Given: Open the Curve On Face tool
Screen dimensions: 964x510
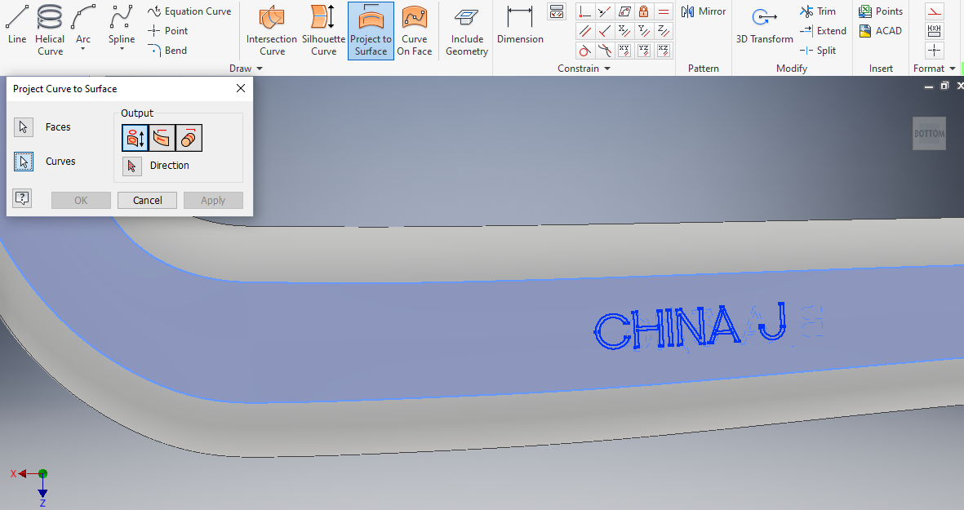Looking at the screenshot, I should tap(415, 31).
